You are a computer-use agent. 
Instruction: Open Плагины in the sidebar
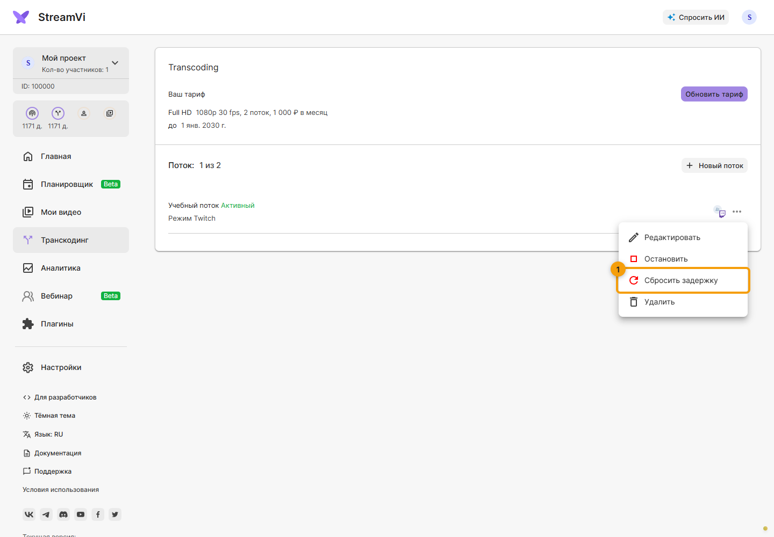[x=71, y=324]
